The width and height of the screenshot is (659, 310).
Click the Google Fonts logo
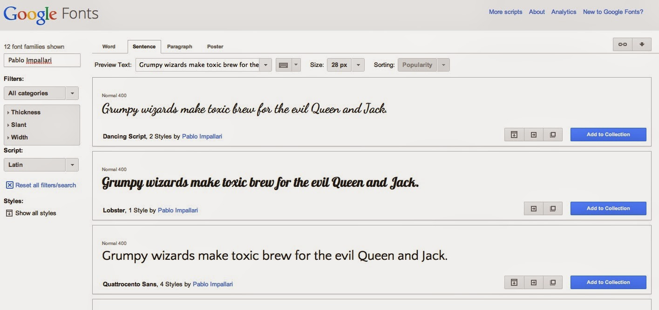point(51,14)
